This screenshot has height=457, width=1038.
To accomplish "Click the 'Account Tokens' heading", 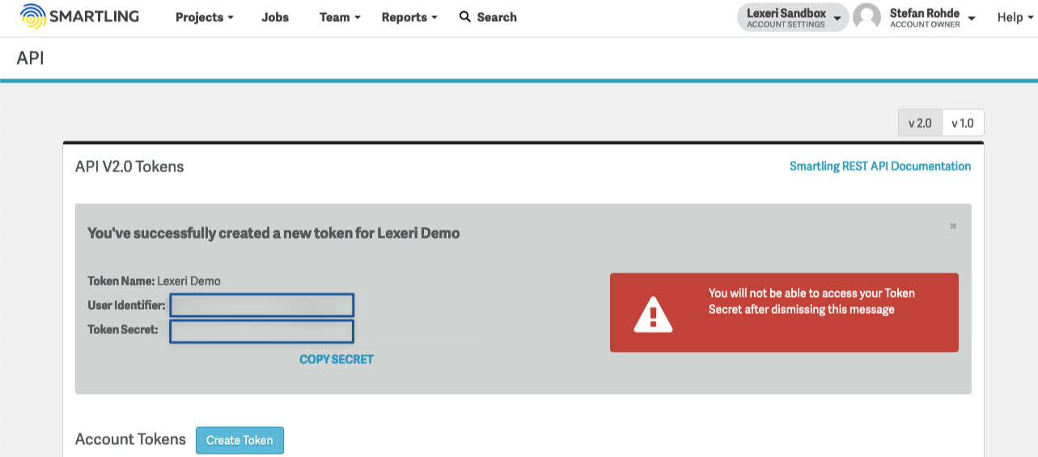I will (x=130, y=439).
